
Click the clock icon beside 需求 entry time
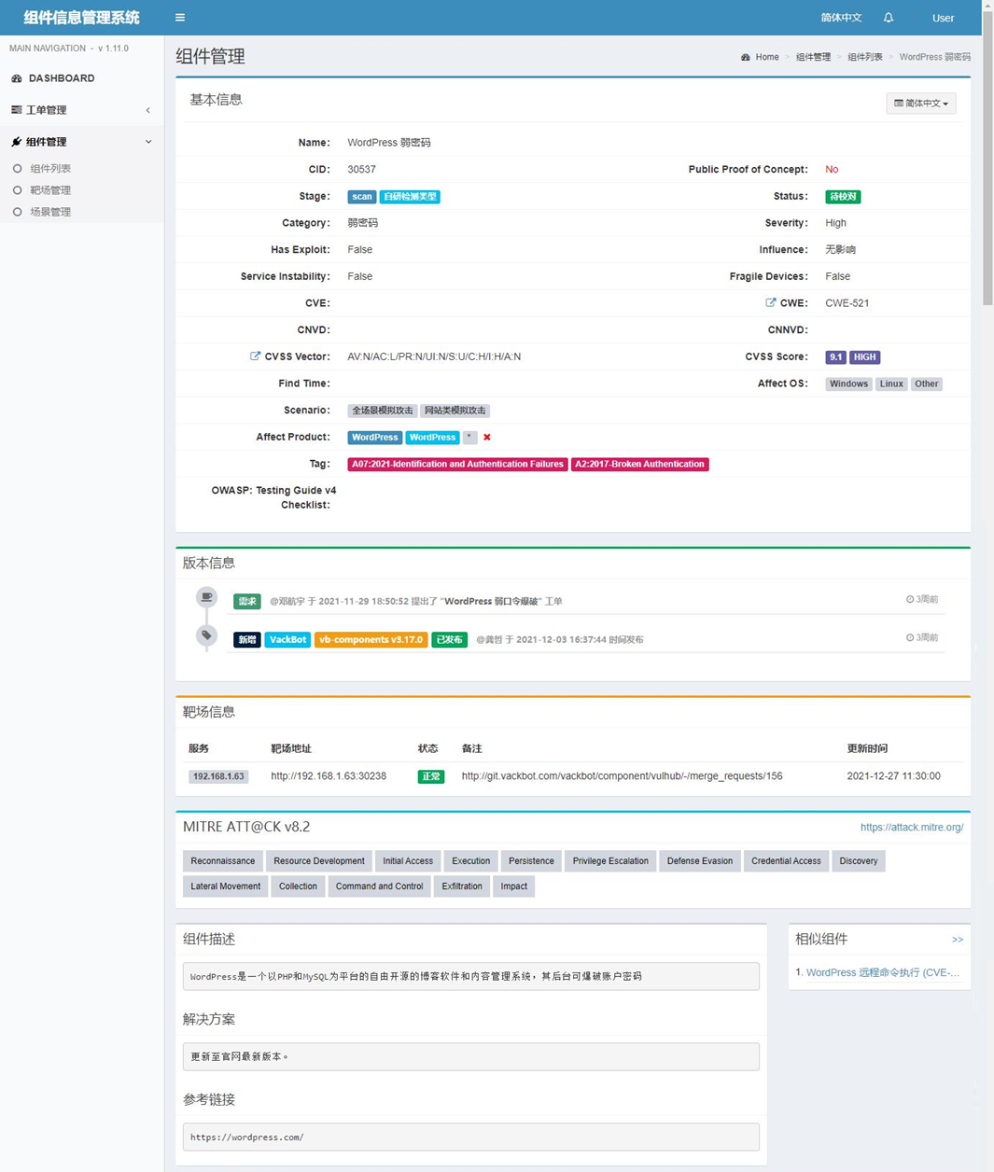pyautogui.click(x=910, y=600)
